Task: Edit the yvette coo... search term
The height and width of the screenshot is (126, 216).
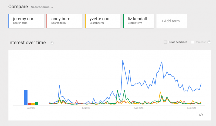Action: [x=103, y=21]
